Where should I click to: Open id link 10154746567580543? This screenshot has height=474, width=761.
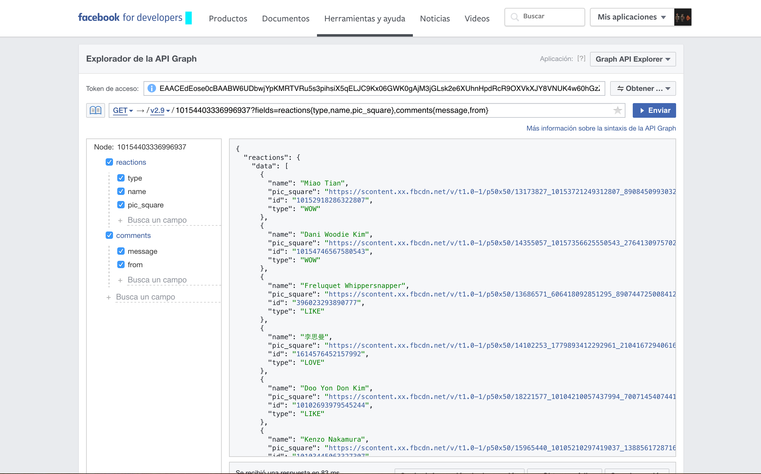click(x=330, y=251)
